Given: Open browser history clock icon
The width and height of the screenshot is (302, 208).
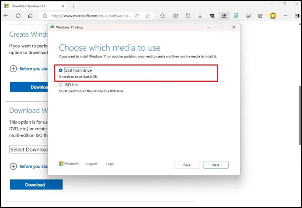Looking at the screenshot, I should pyautogui.click(x=188, y=16).
